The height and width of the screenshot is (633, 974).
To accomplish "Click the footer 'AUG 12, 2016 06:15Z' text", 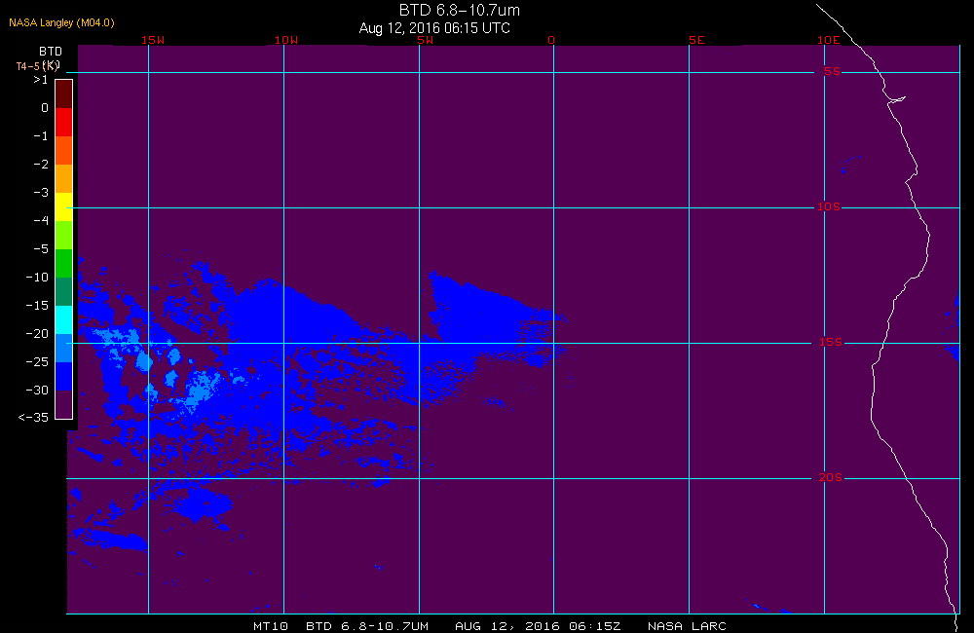I will pyautogui.click(x=538, y=626).
